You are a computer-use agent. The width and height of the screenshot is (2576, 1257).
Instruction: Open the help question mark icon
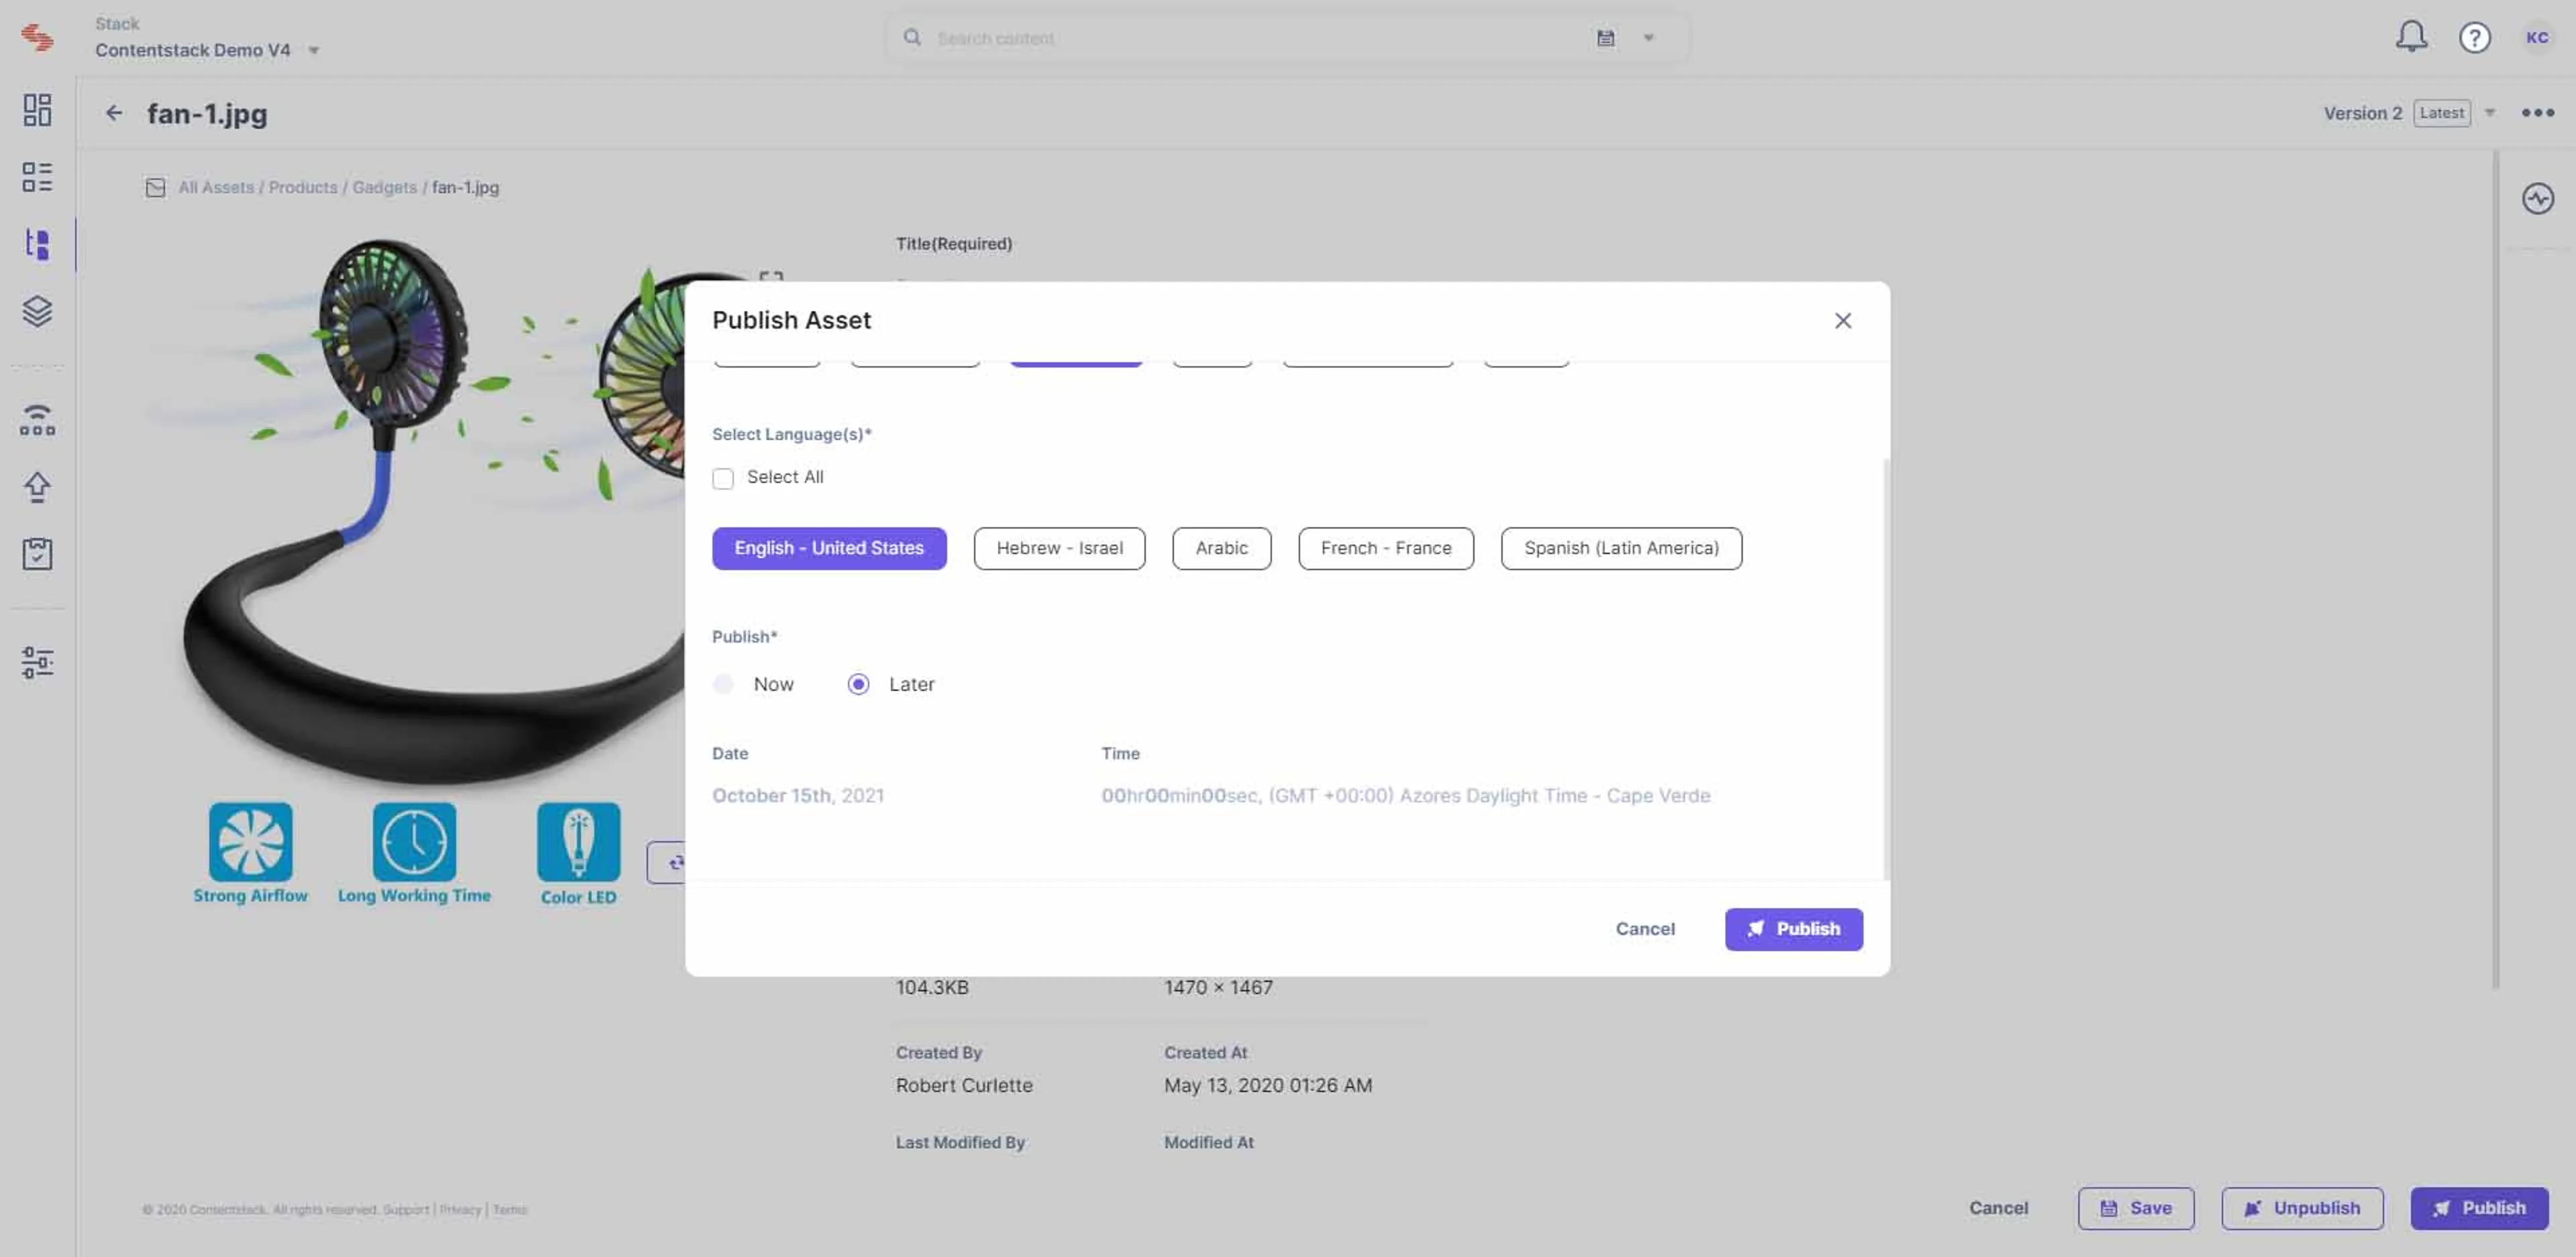point(2474,38)
